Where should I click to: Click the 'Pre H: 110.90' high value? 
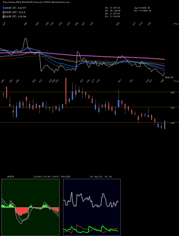pos(112,11)
